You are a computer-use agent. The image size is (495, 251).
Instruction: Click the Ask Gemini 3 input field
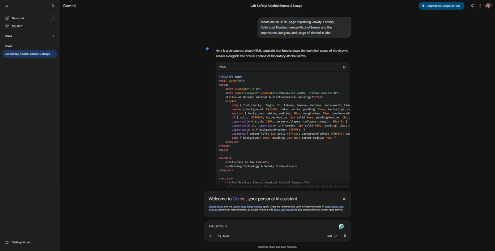(x=272, y=226)
